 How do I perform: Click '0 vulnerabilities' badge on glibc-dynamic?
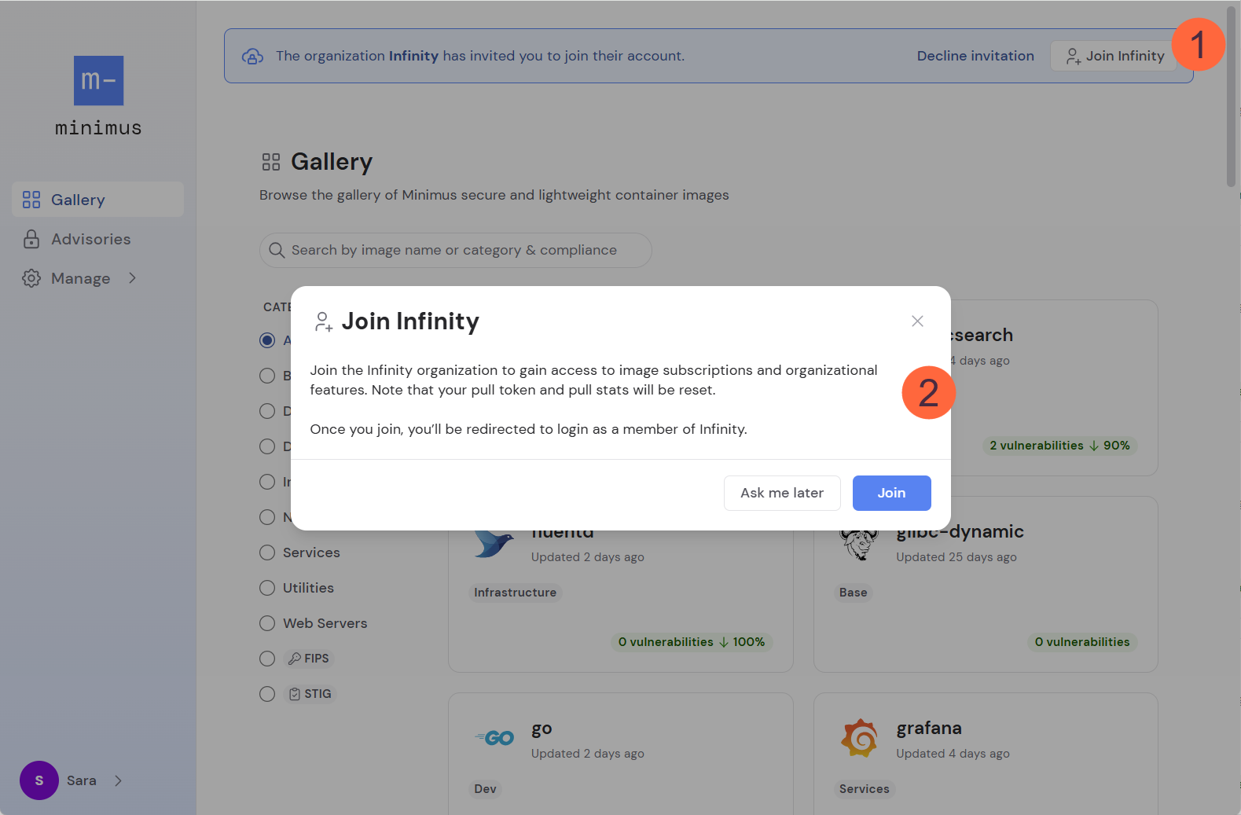pyautogui.click(x=1082, y=642)
